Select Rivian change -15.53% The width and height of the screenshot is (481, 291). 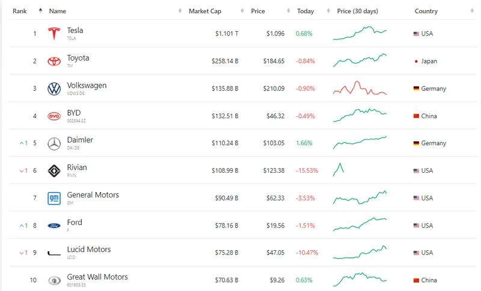click(307, 171)
